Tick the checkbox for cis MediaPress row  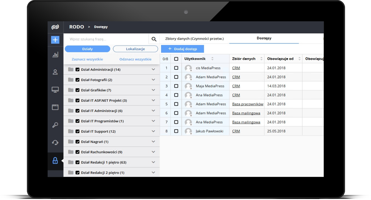click(x=176, y=68)
